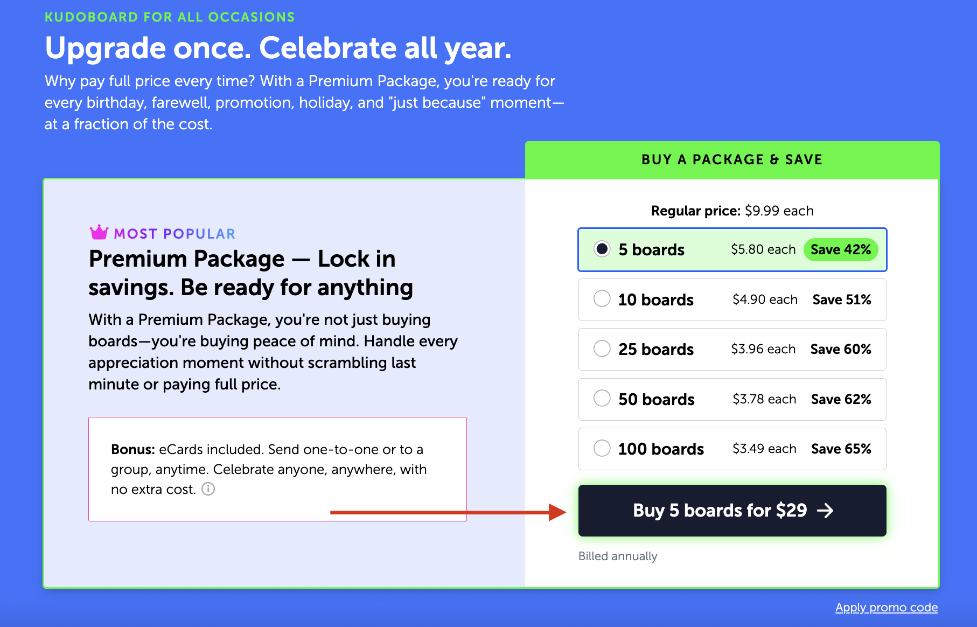Select the 5 boards radio button
Screen dimensions: 977x627
pos(602,249)
